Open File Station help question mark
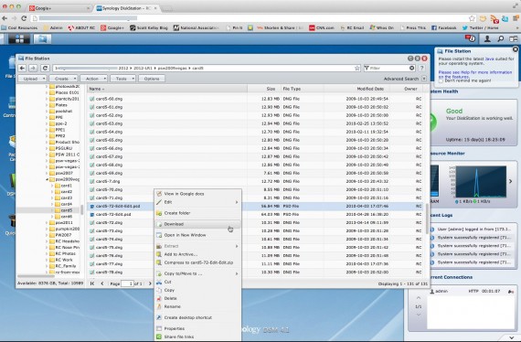Viewport: 521px width, 342px height. tap(421, 69)
